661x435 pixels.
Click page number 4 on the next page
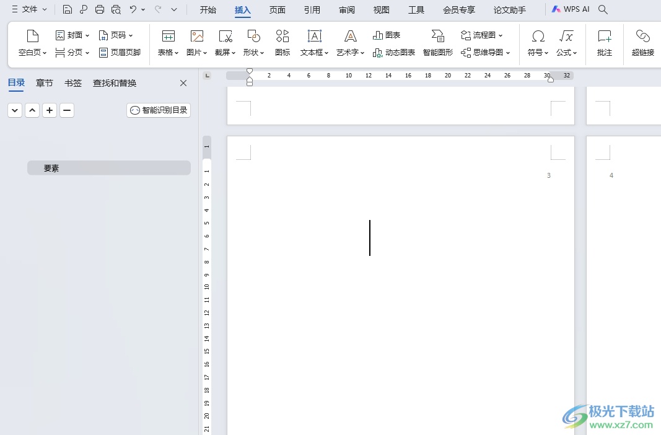tap(611, 175)
